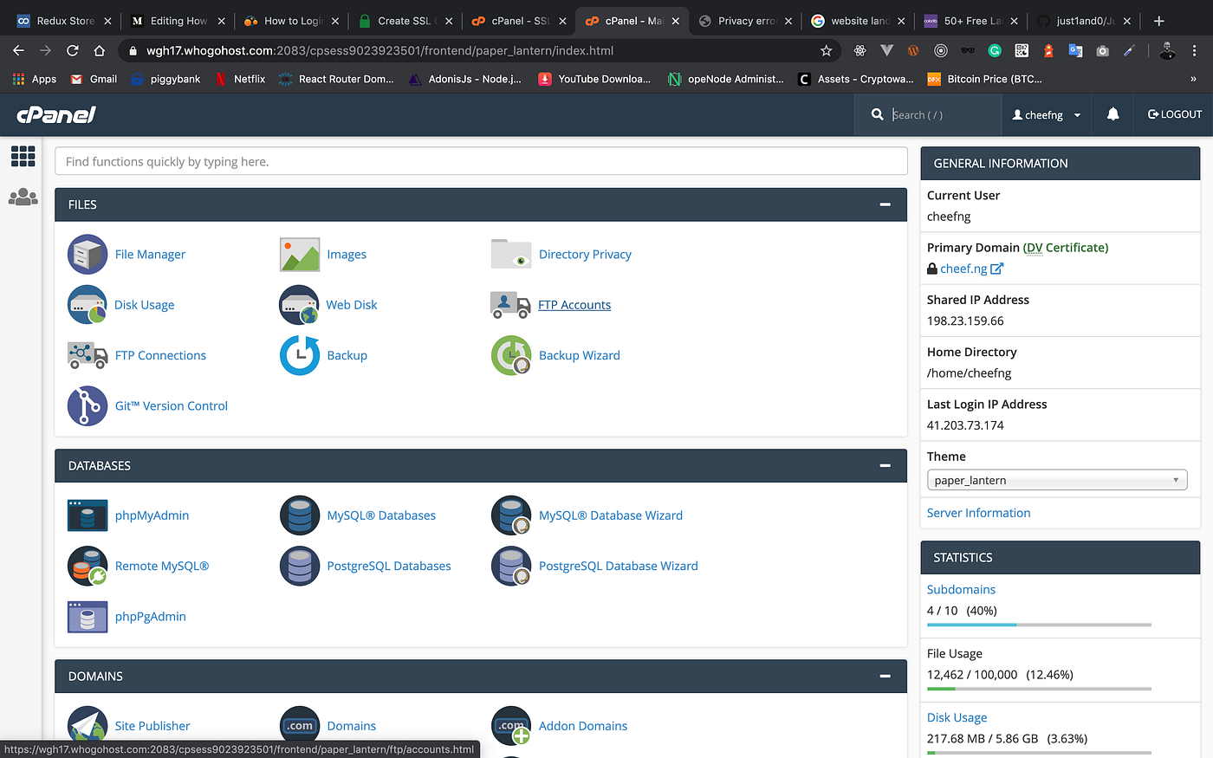Viewport: 1213px width, 758px height.
Task: Open the Disk Usage statistics link
Action: pyautogui.click(x=957, y=717)
